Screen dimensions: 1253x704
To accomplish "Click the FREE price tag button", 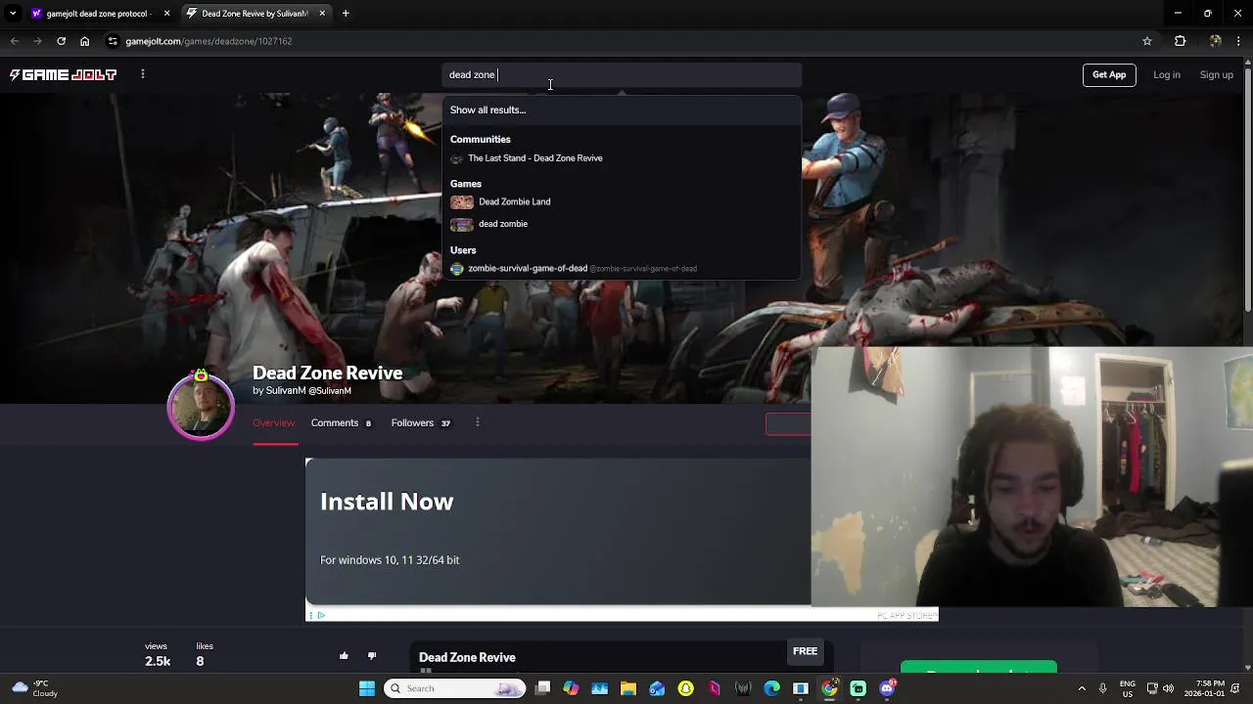I will click(x=805, y=651).
